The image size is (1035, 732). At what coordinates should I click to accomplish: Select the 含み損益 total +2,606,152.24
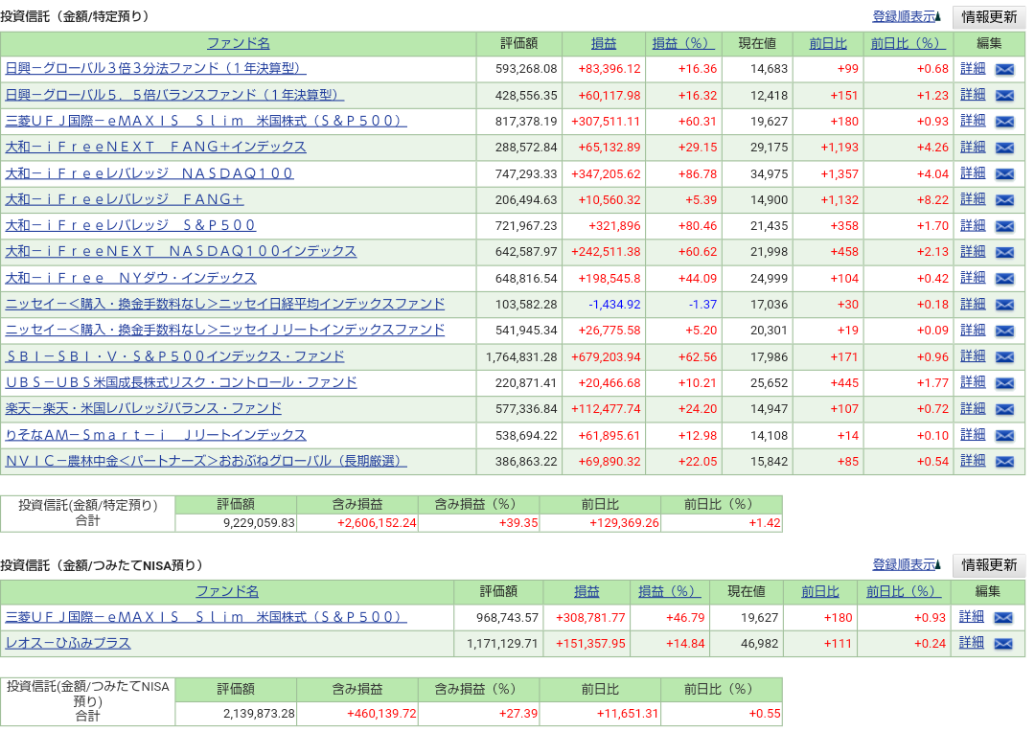pyautogui.click(x=377, y=523)
